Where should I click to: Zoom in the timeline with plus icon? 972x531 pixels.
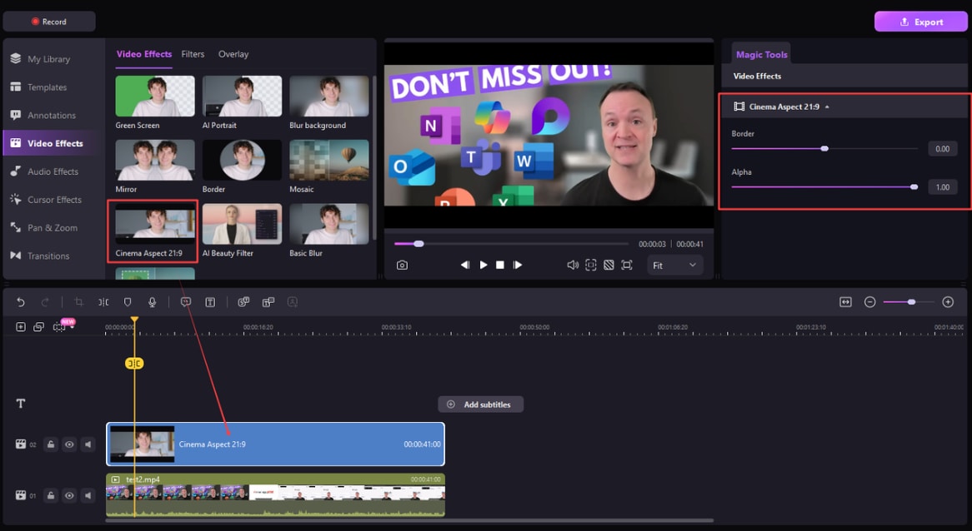coord(948,302)
